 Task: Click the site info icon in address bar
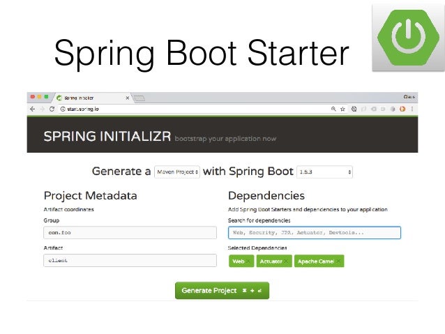tap(63, 109)
